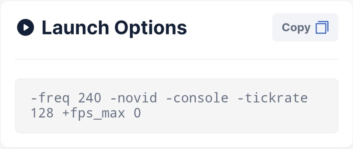The height and width of the screenshot is (149, 353).
Task: Click the divider line below the heading
Action: (x=177, y=59)
